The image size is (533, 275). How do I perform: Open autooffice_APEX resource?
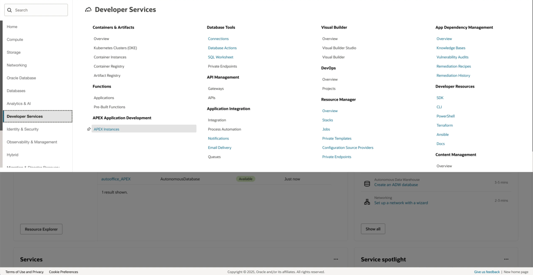[x=116, y=179]
